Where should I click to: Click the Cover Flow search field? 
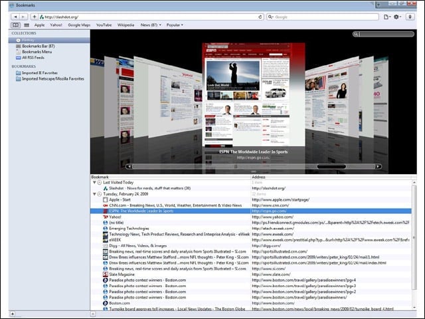click(383, 34)
